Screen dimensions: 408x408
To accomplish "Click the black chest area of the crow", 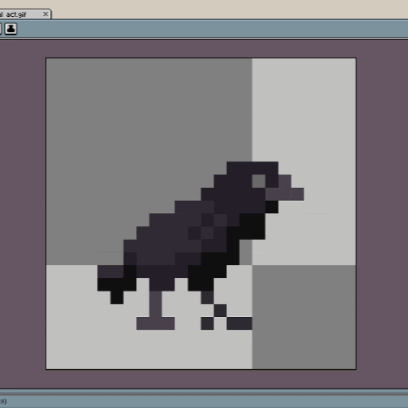I will [252, 226].
